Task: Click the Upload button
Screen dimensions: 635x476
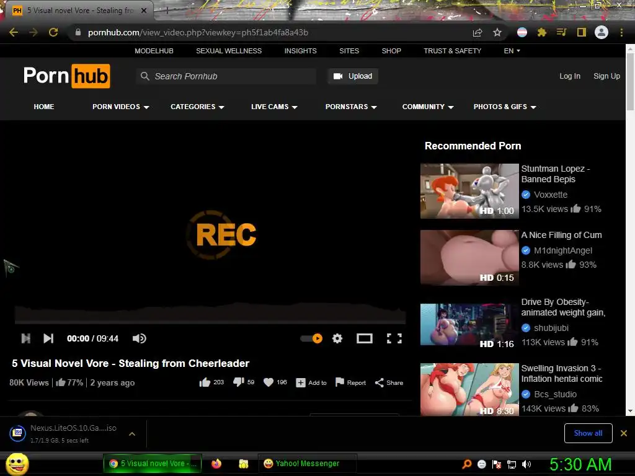Action: tap(353, 76)
